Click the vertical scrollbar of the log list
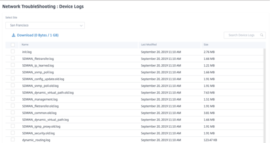This screenshot has width=270, height=143. click(x=265, y=96)
